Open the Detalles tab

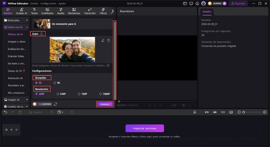coord(207,12)
